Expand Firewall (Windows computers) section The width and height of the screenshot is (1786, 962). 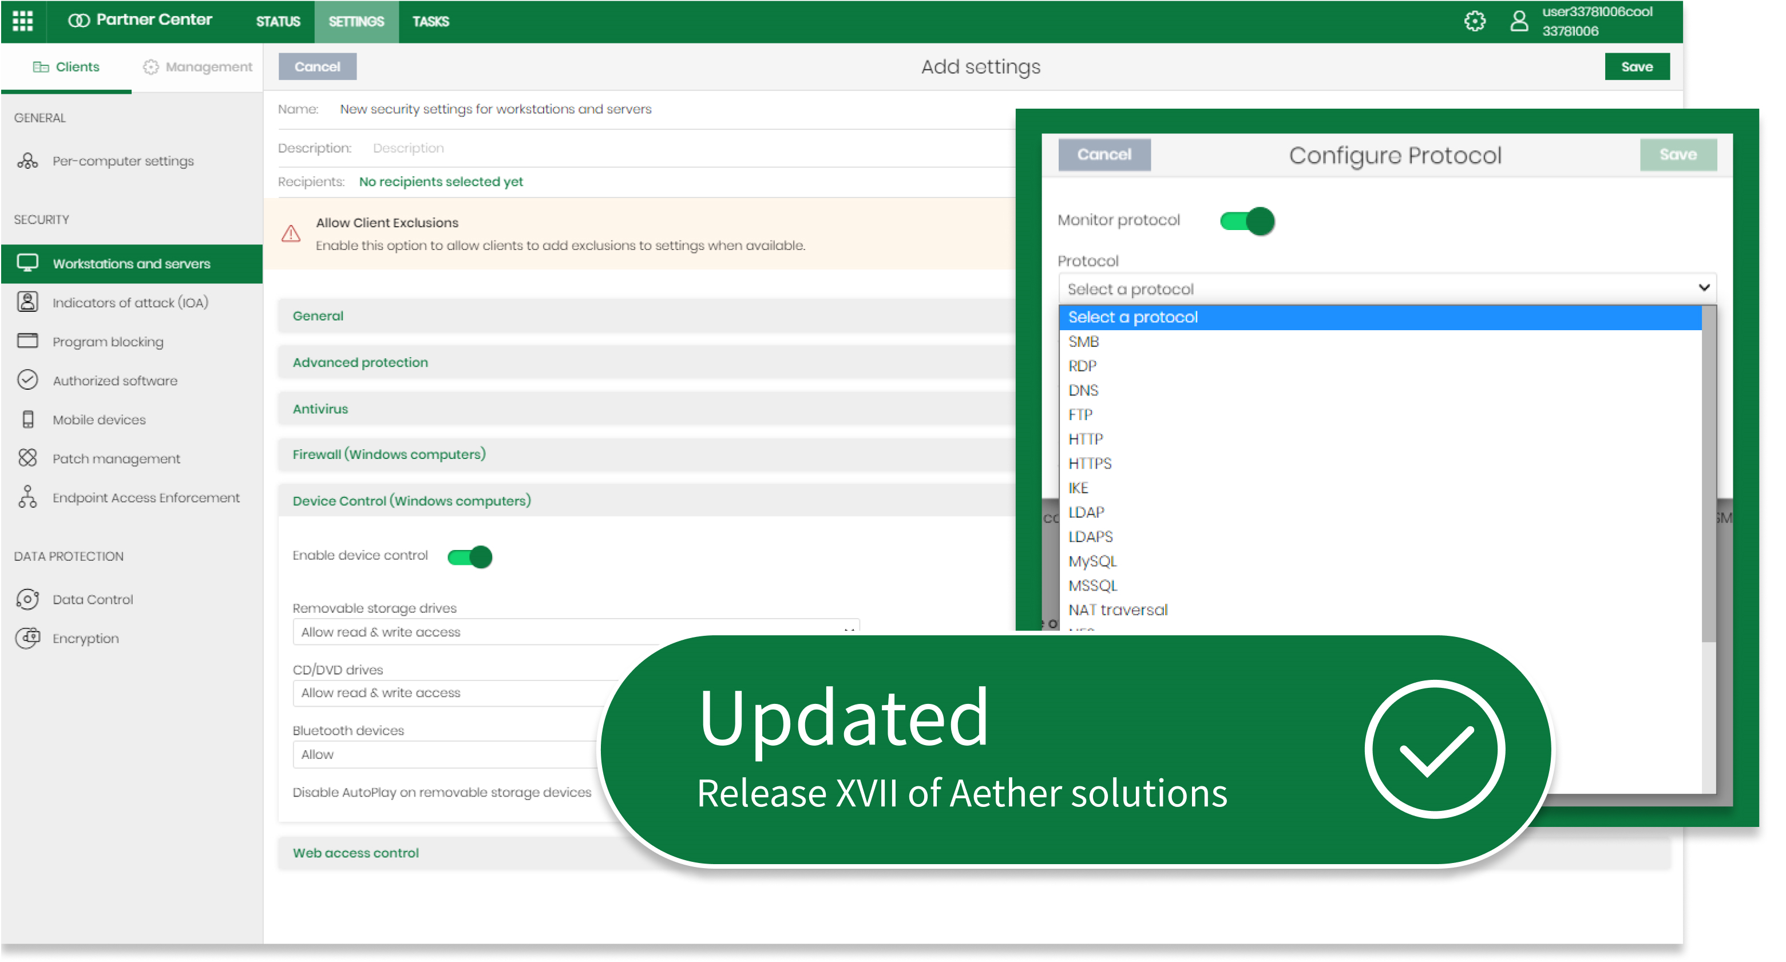(x=647, y=454)
